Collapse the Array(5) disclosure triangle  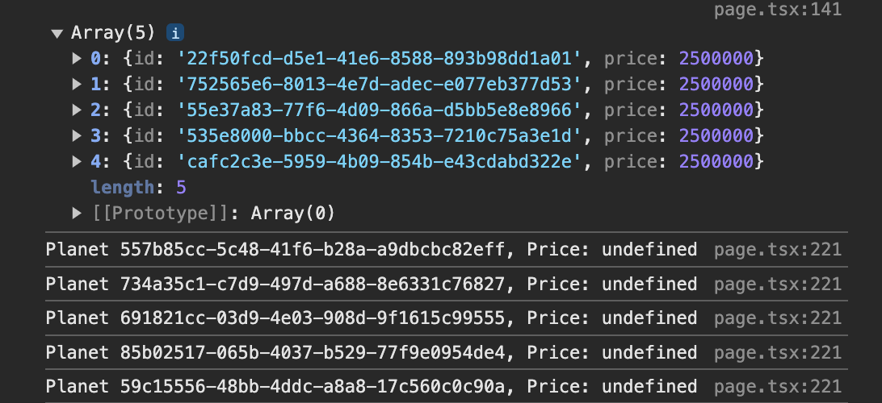point(57,34)
